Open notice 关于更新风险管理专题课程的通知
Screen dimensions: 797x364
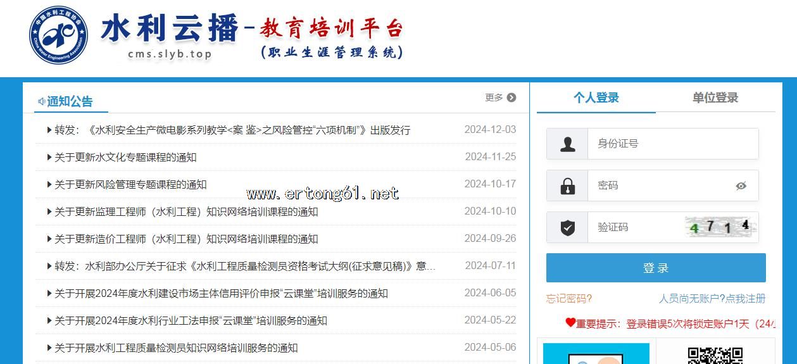point(130,184)
